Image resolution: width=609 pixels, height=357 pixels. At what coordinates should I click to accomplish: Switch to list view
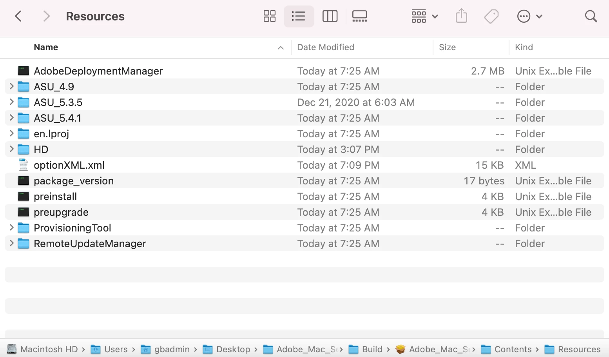[299, 16]
